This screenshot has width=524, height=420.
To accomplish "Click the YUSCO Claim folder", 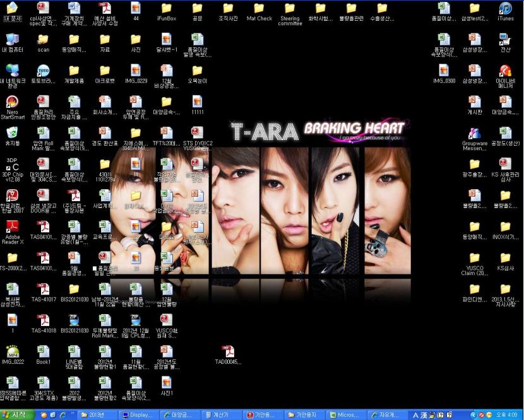I will click(x=475, y=263).
